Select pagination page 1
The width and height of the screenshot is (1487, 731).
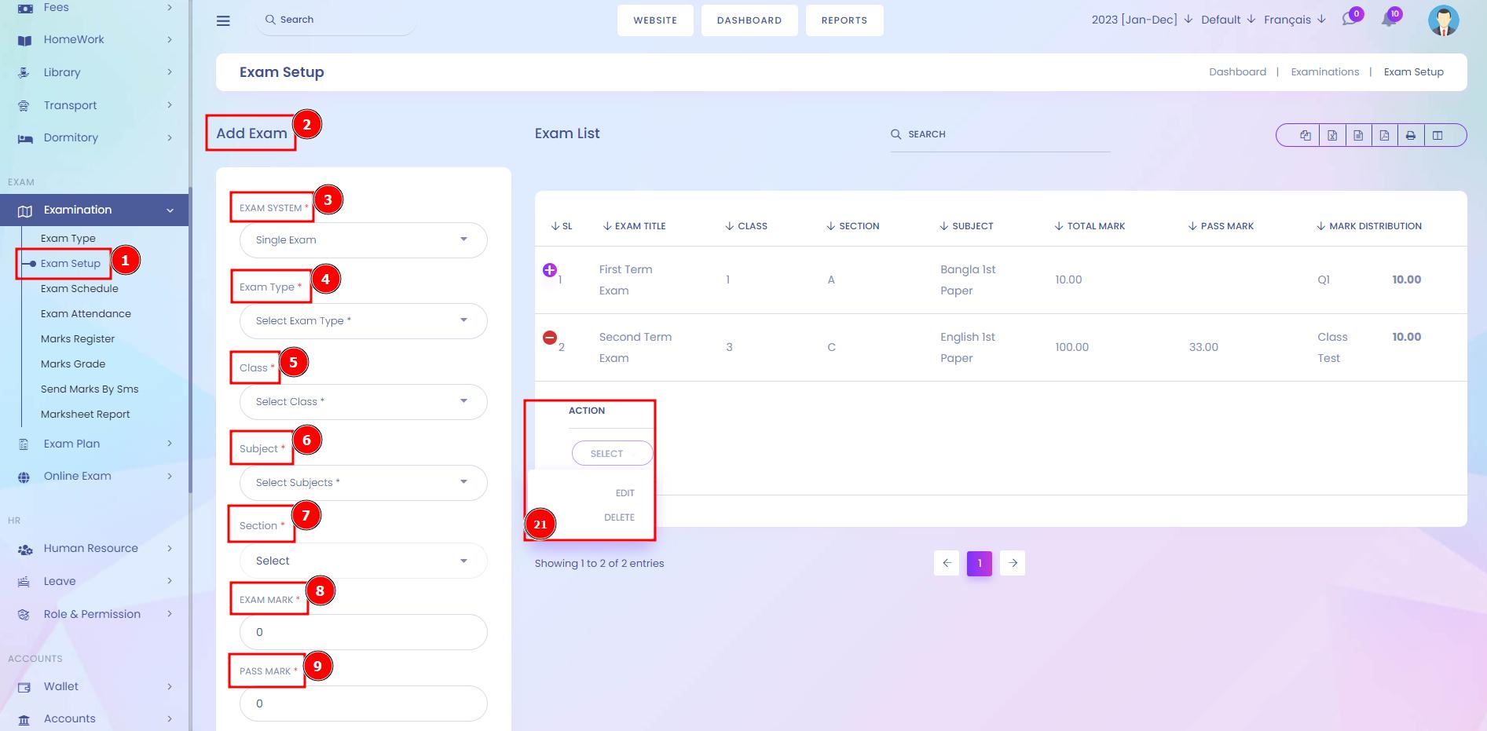[x=980, y=563]
